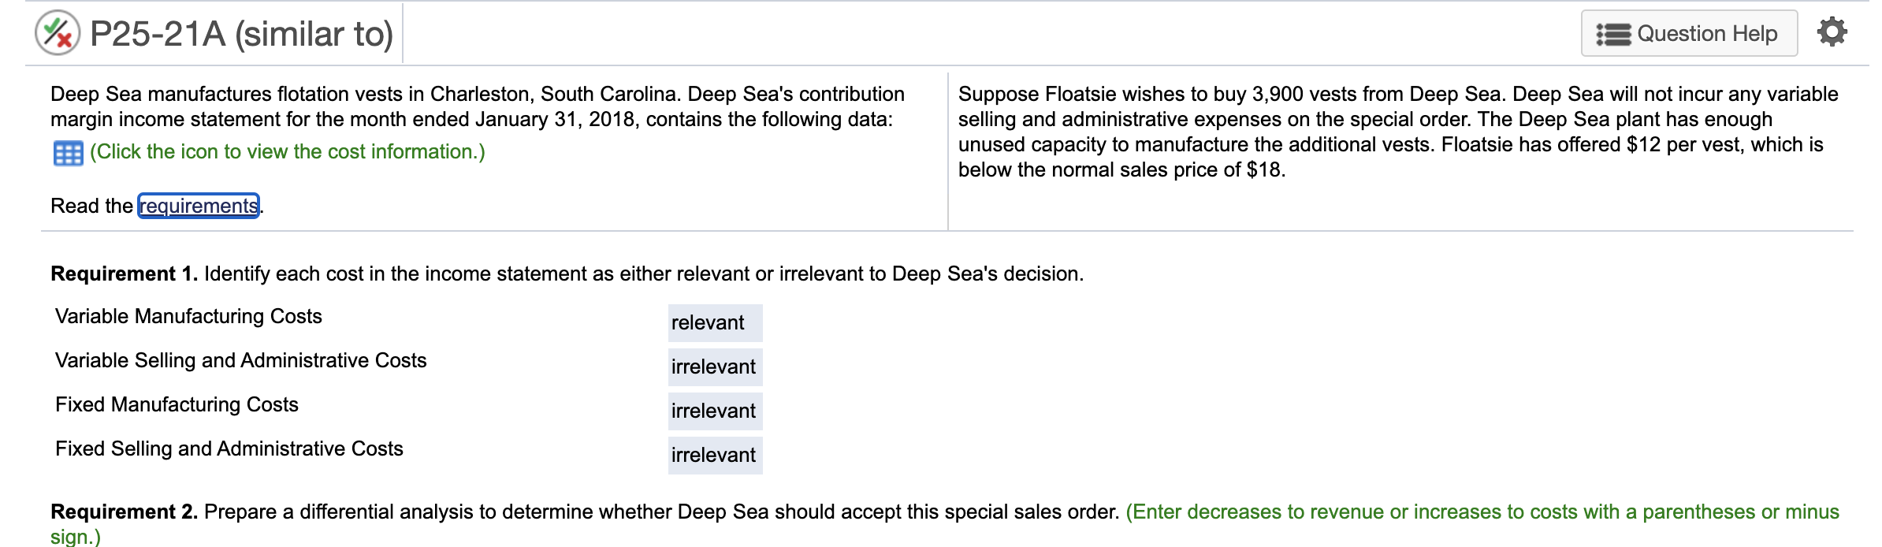Click the Question Help button
This screenshot has height=547, width=1882.
tap(1689, 33)
